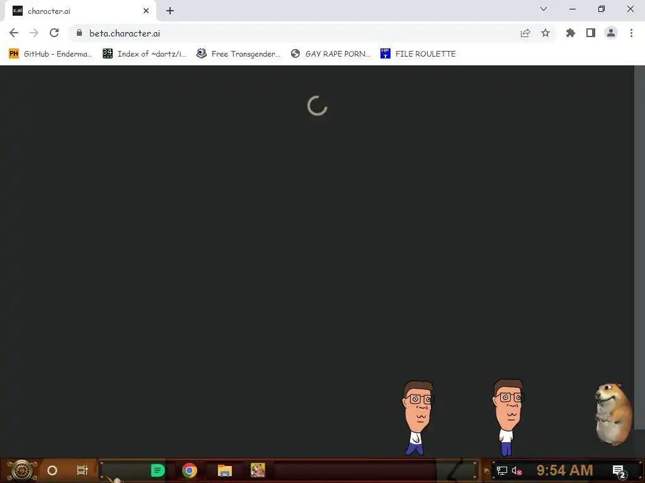
Task: Click the PH bookmark favicon
Action: click(x=14, y=54)
